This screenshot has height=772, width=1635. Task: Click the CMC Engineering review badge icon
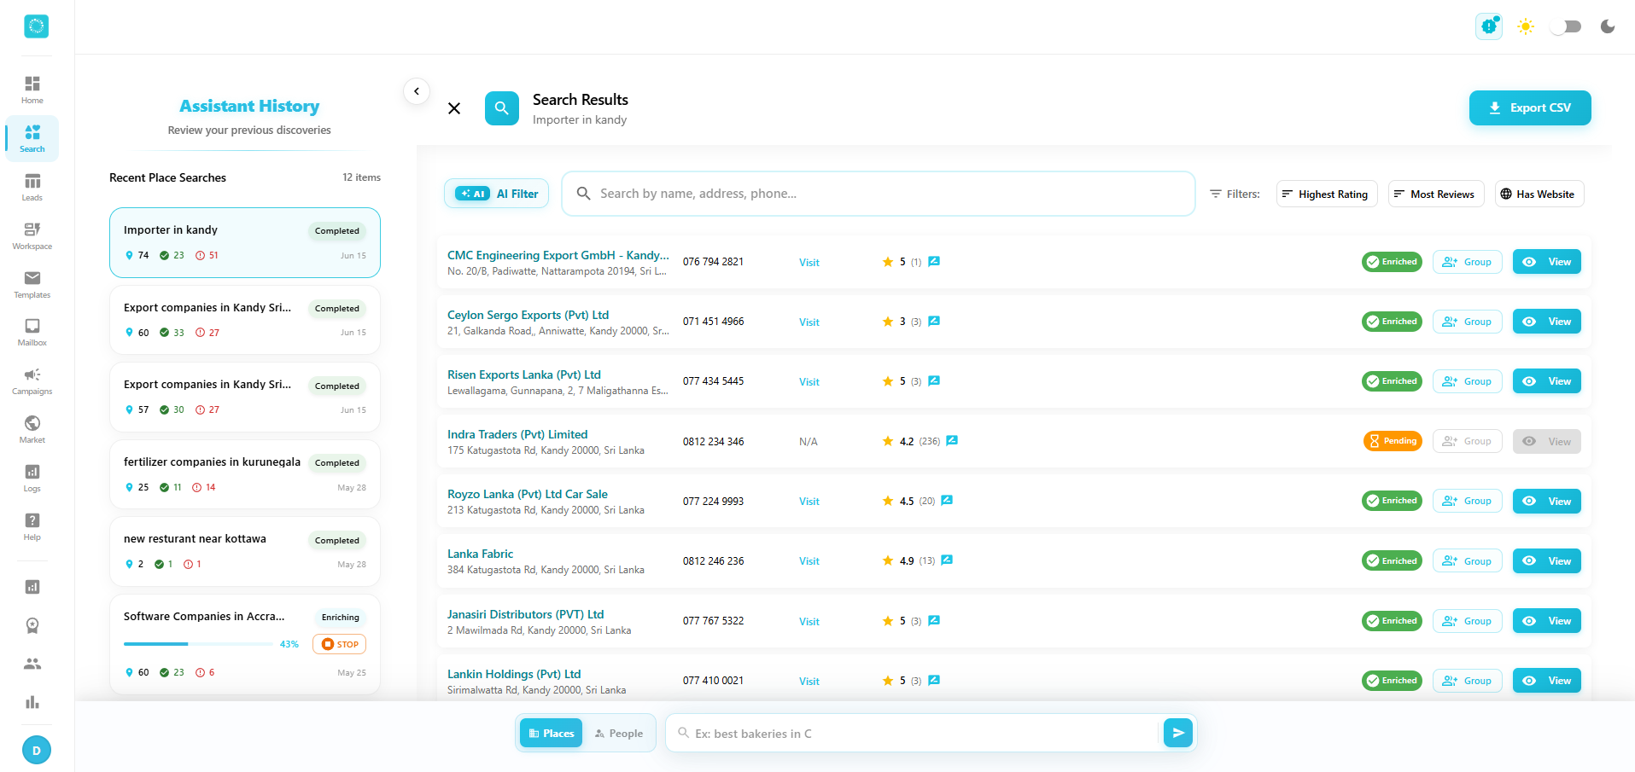(x=934, y=261)
